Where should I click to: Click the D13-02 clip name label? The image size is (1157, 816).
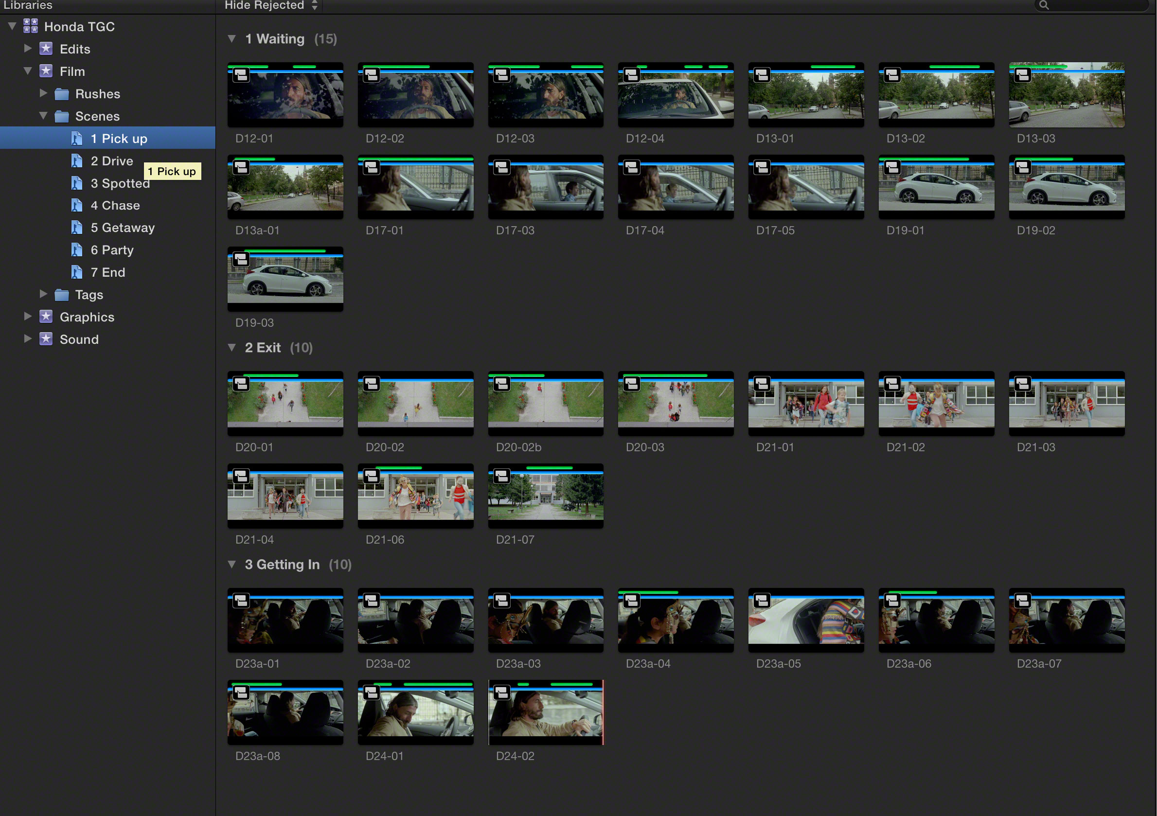[906, 138]
